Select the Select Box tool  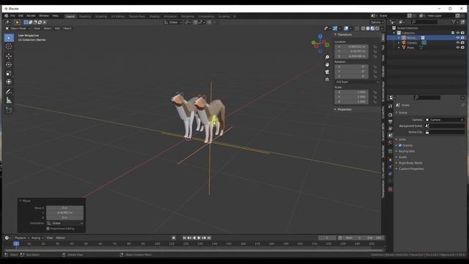pyautogui.click(x=9, y=37)
